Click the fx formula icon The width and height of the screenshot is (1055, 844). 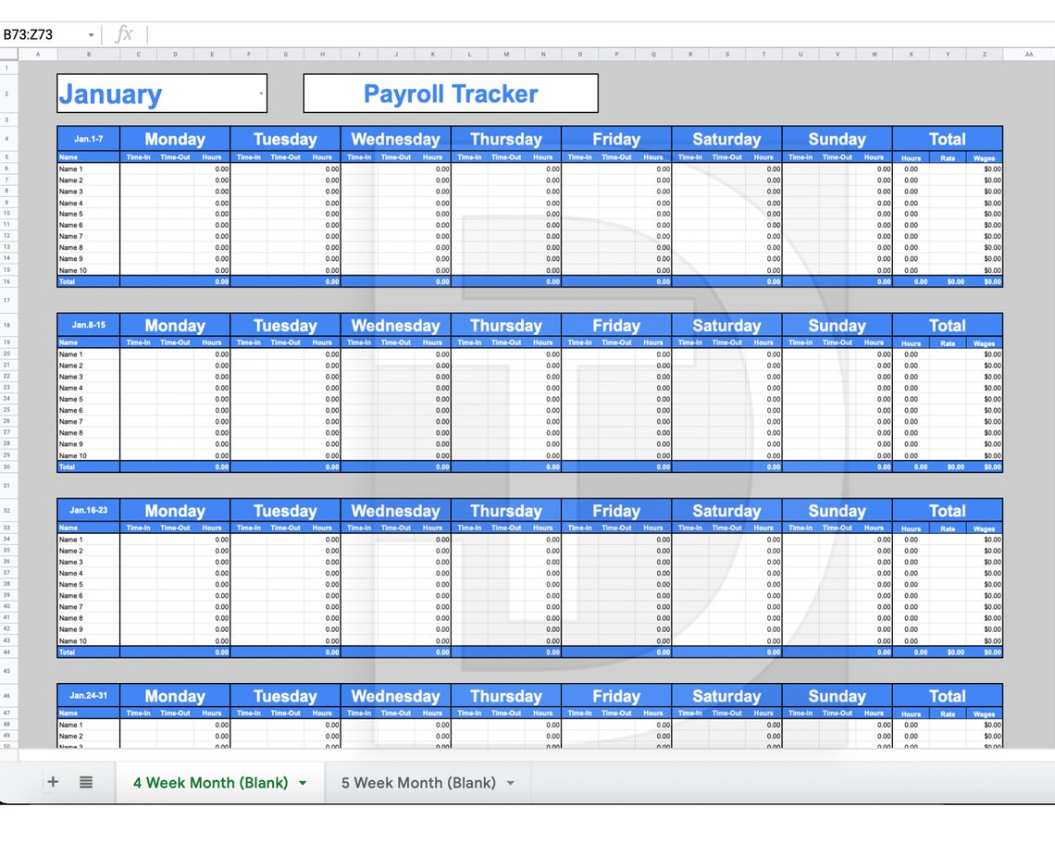[125, 33]
